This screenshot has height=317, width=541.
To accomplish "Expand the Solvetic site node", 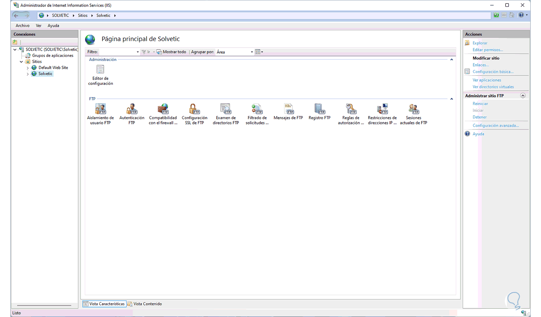I will click(28, 74).
